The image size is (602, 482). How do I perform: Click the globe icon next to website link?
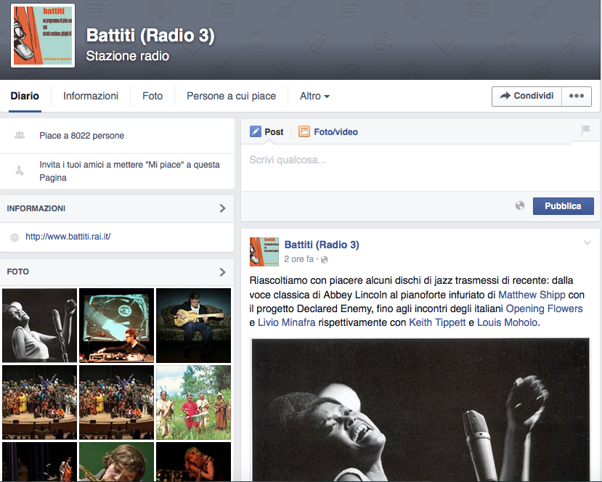(15, 237)
